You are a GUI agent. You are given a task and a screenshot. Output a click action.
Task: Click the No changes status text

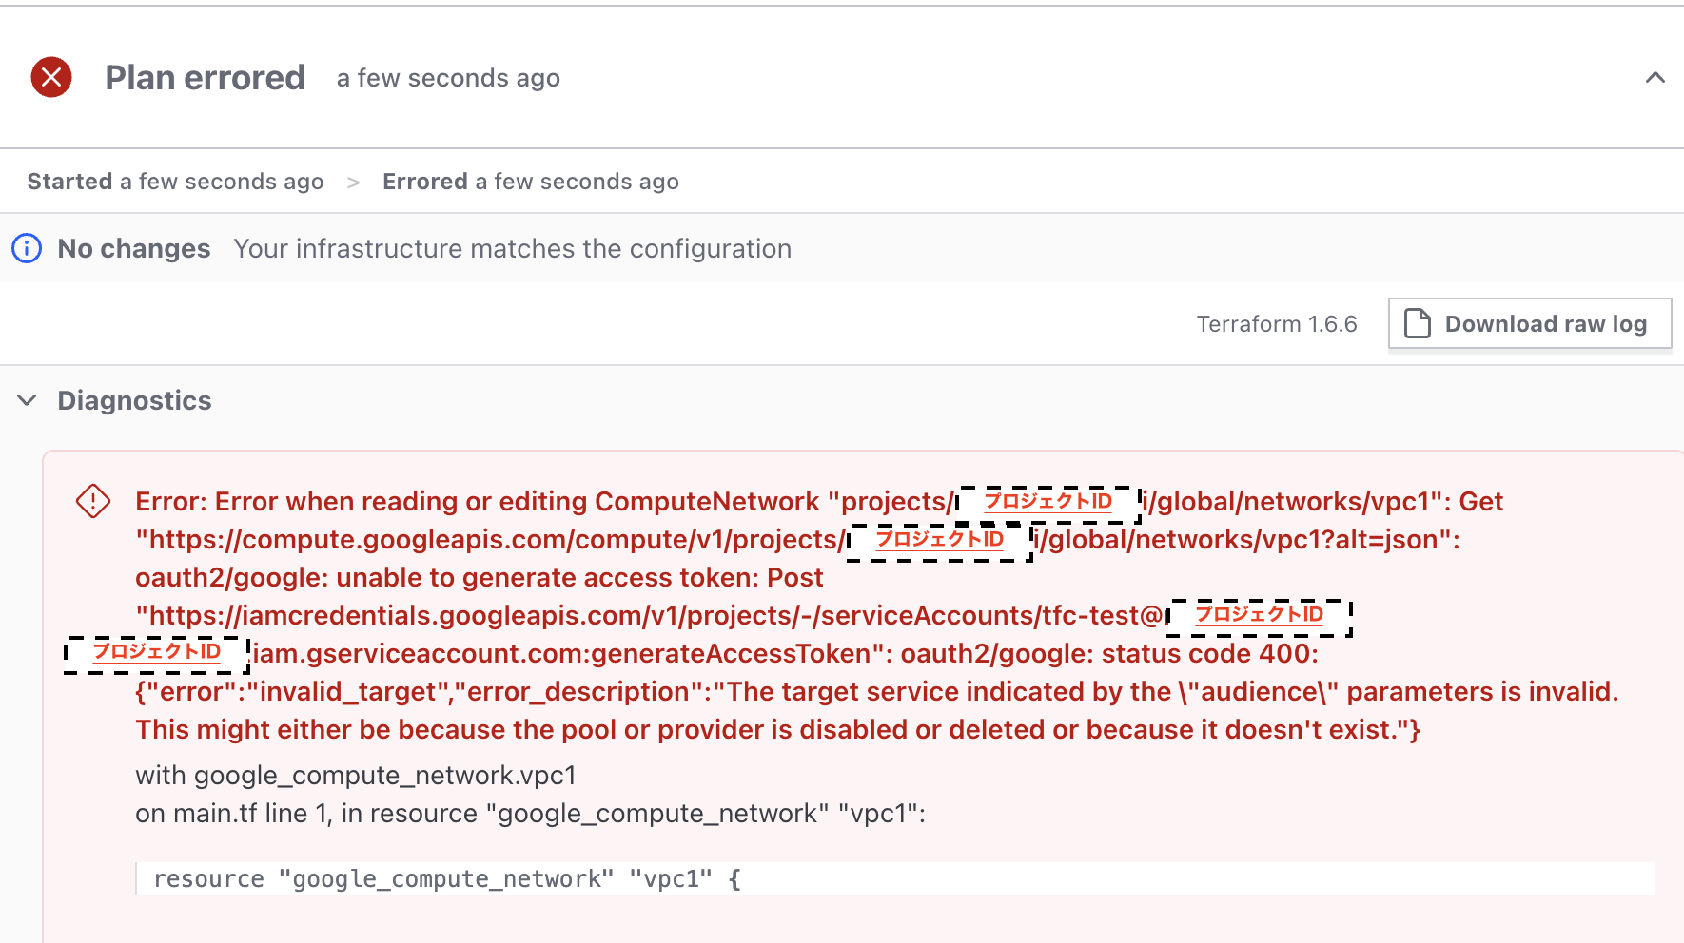tap(134, 248)
